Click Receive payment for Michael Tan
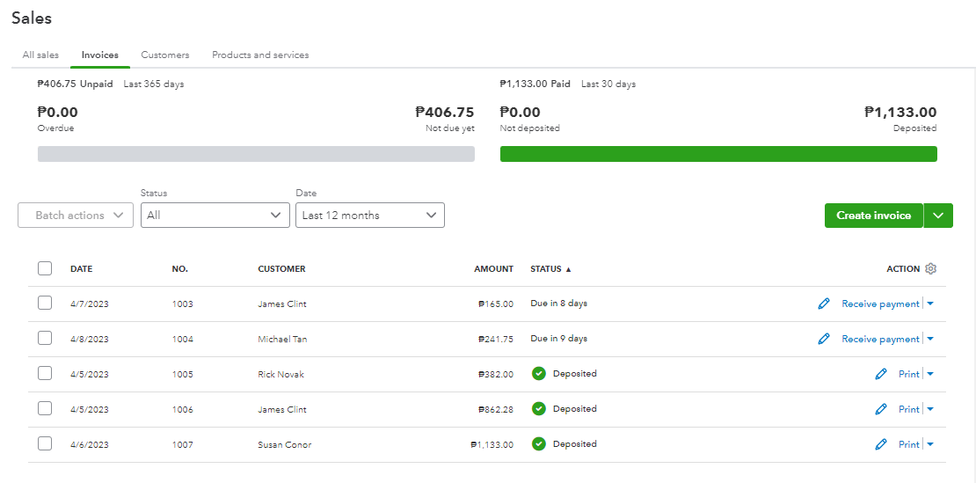 tap(880, 339)
